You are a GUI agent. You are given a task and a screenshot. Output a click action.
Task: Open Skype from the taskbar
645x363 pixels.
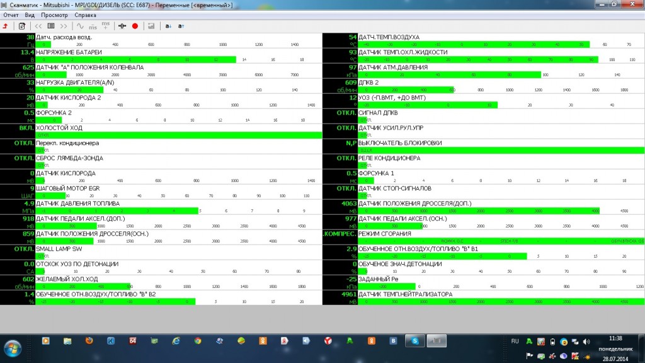(x=415, y=341)
